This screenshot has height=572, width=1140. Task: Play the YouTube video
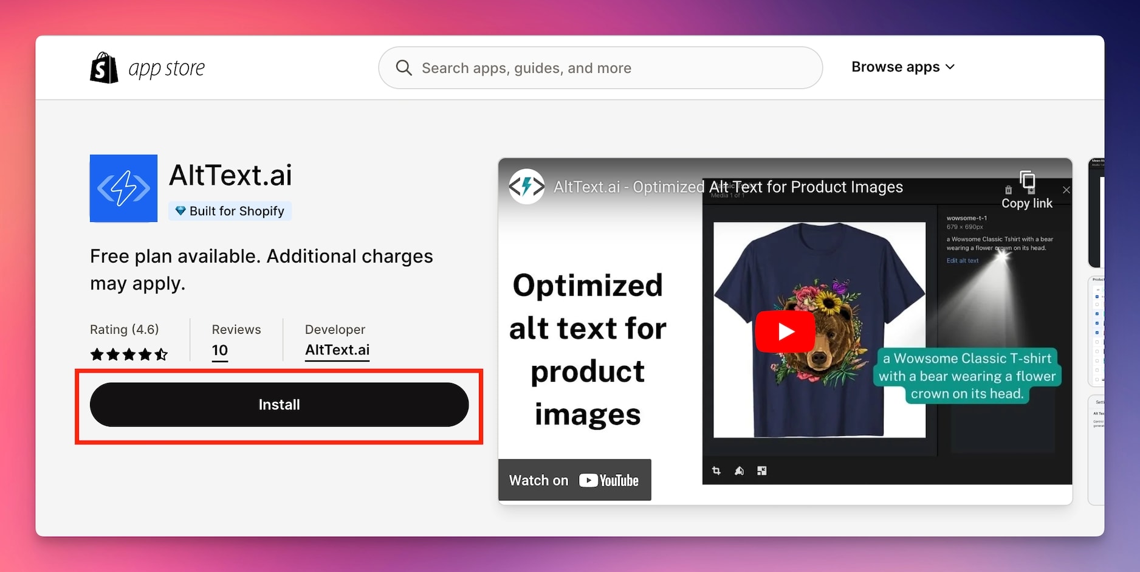point(785,331)
